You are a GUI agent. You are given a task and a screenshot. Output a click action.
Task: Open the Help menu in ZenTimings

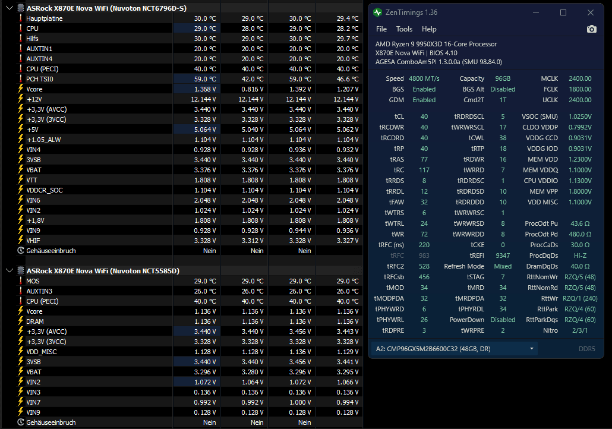coord(429,29)
